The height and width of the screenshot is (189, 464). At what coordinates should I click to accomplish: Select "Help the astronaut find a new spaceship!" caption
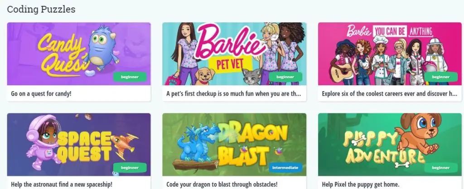(62, 184)
